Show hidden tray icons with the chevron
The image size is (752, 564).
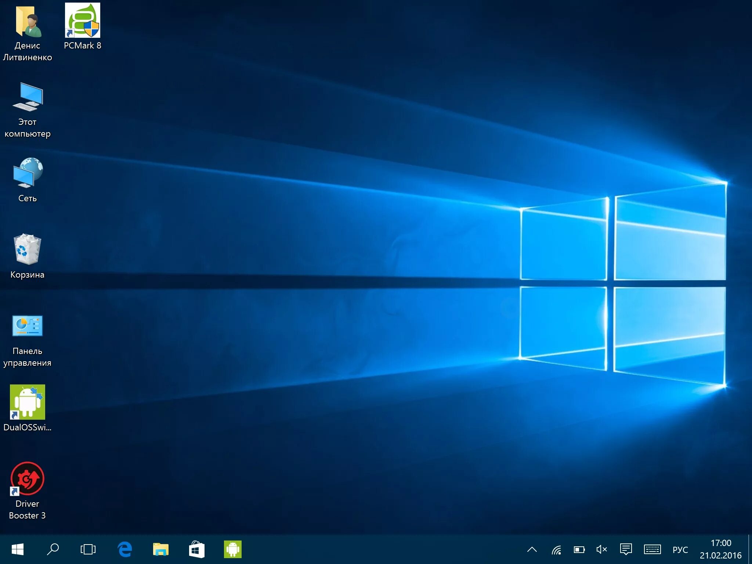pos(532,550)
